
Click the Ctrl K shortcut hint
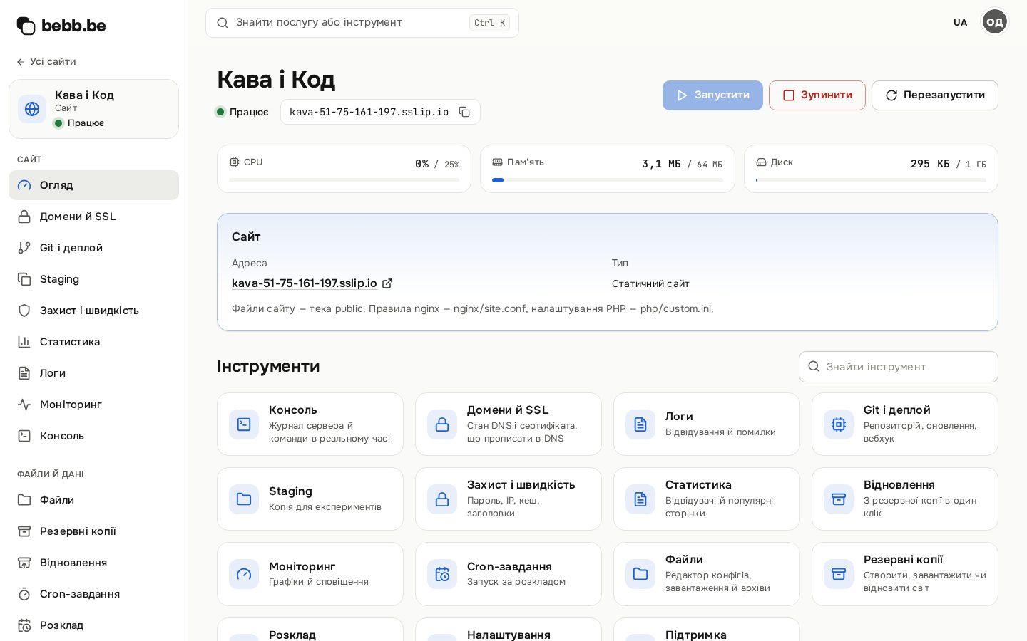tap(489, 23)
